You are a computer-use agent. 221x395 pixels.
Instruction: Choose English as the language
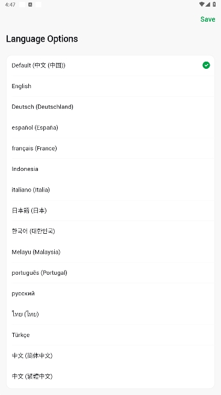click(x=111, y=86)
